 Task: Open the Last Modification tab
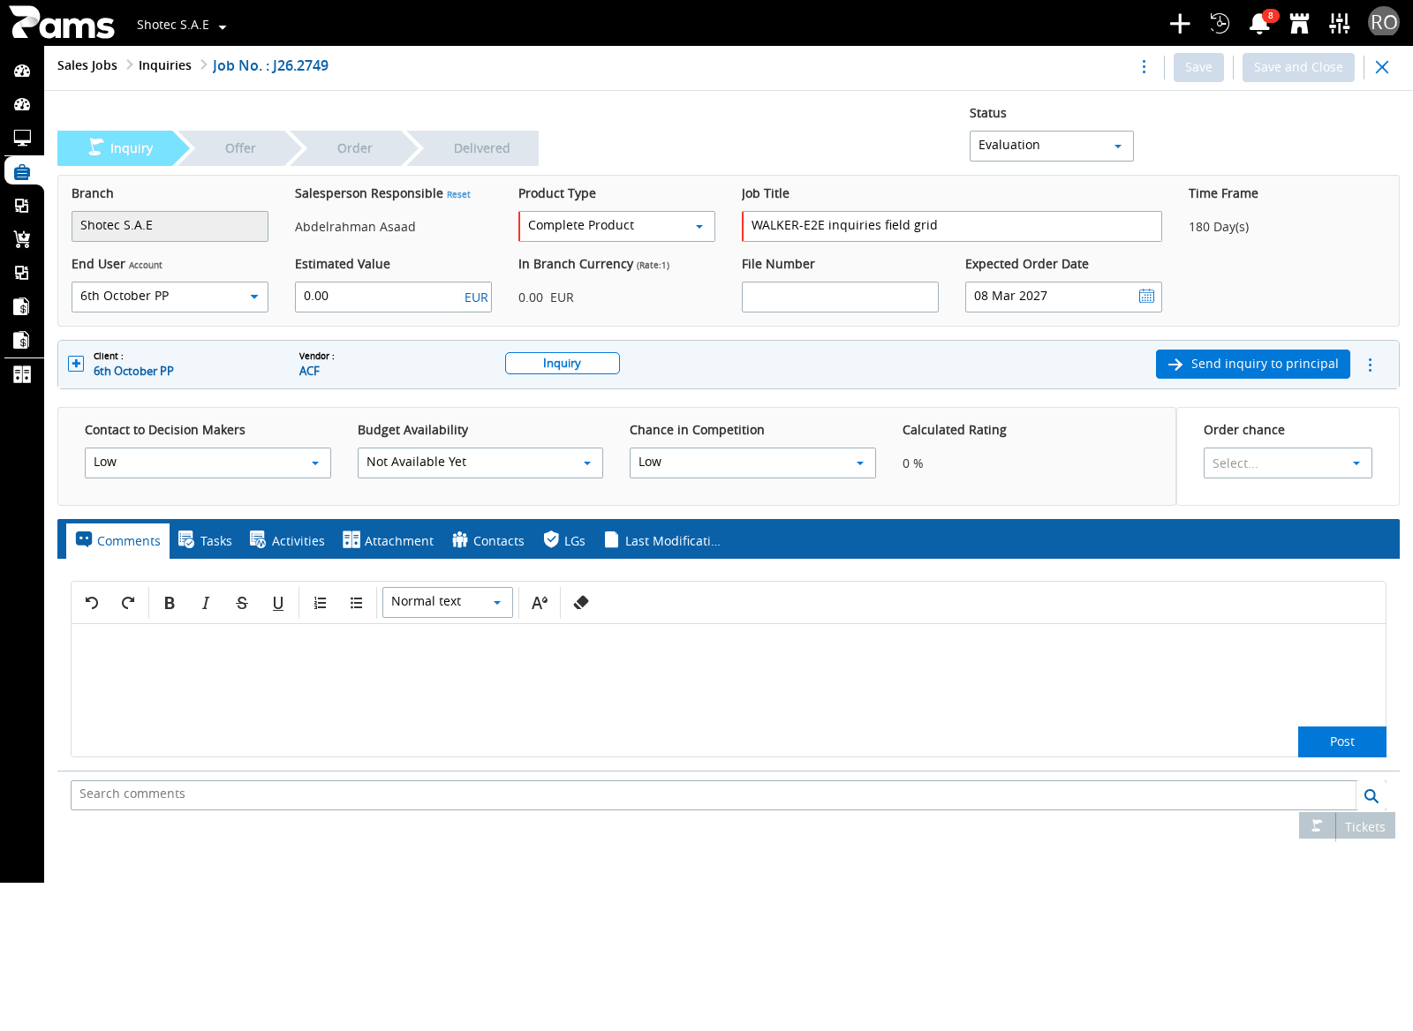tap(662, 541)
